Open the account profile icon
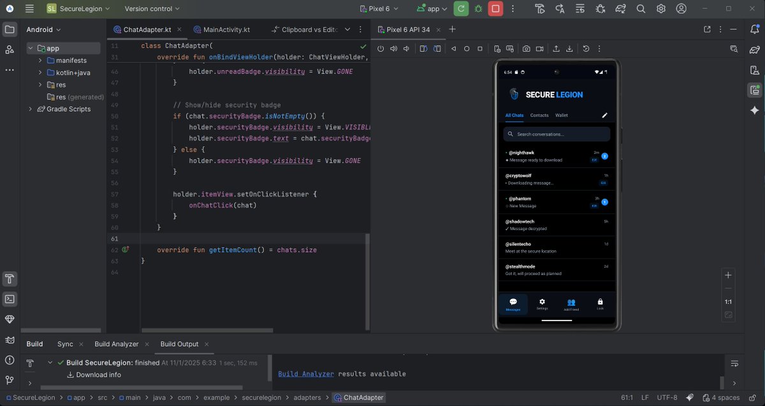 click(x=681, y=9)
